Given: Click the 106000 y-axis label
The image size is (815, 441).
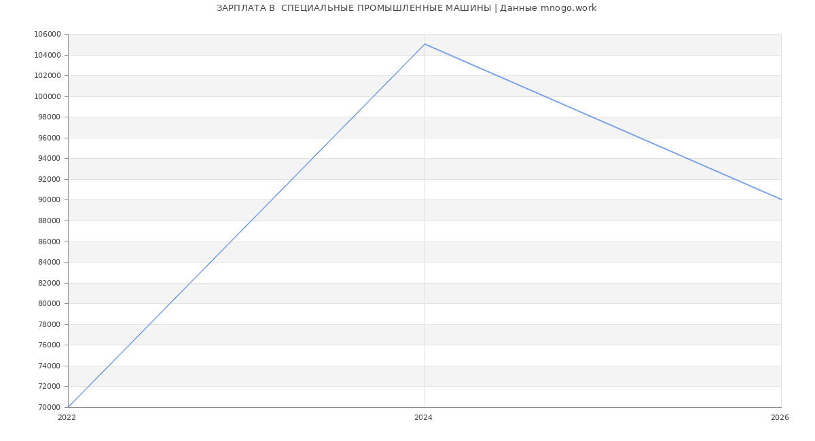Looking at the screenshot, I should [x=47, y=35].
